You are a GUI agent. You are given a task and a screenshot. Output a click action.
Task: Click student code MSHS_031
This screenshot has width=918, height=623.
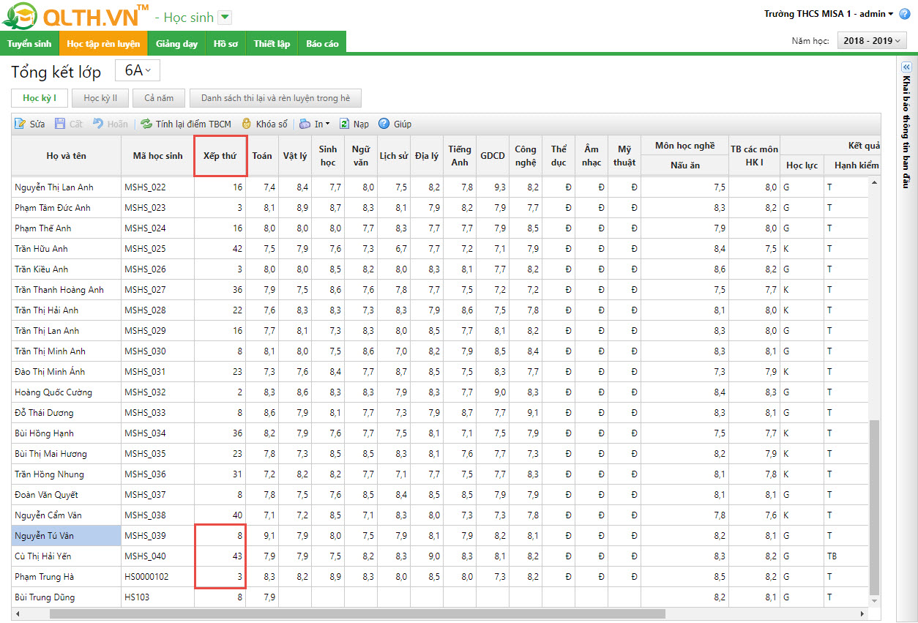(x=145, y=372)
